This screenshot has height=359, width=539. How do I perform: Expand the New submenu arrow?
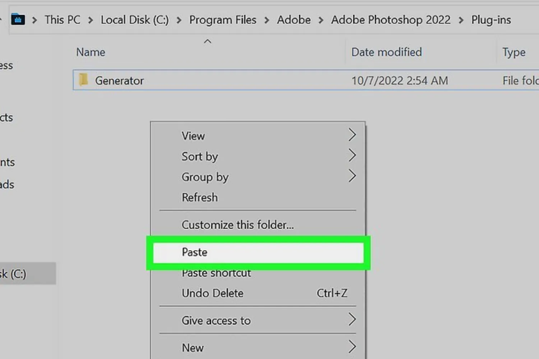352,346
